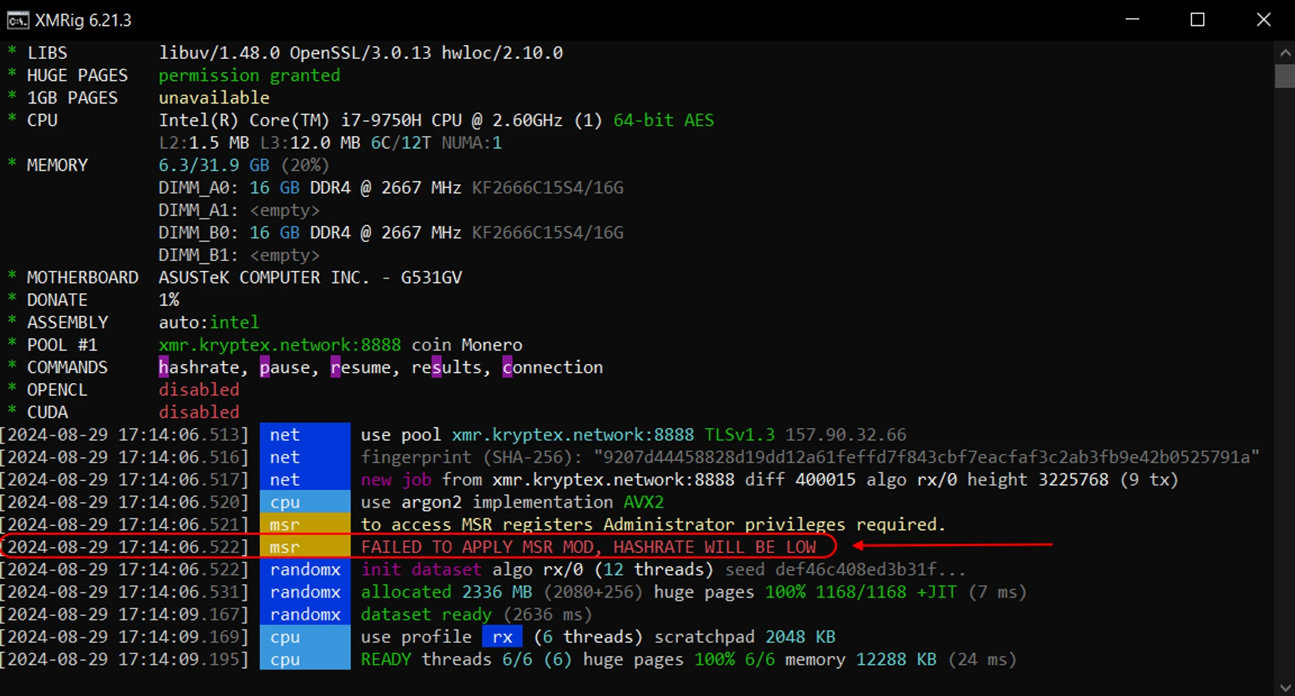Maximize the XMRig window
1295x696 pixels.
[x=1197, y=20]
